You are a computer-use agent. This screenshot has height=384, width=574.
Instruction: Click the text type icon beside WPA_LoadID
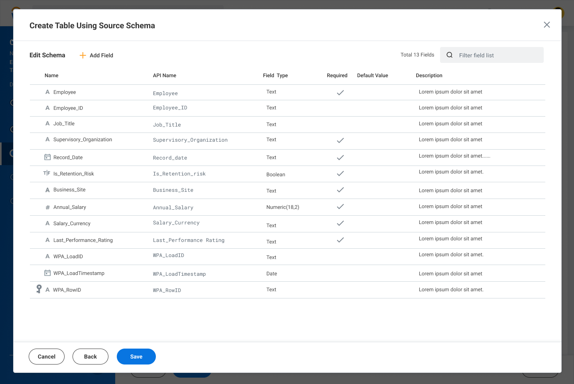(x=47, y=256)
